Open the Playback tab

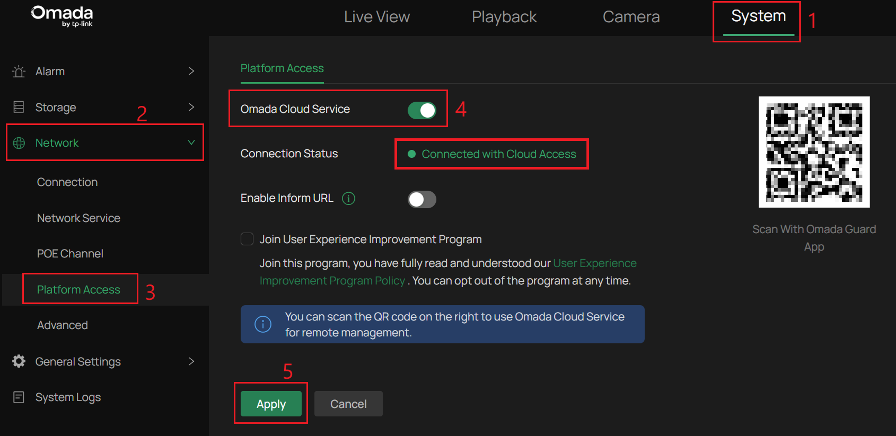click(x=504, y=17)
